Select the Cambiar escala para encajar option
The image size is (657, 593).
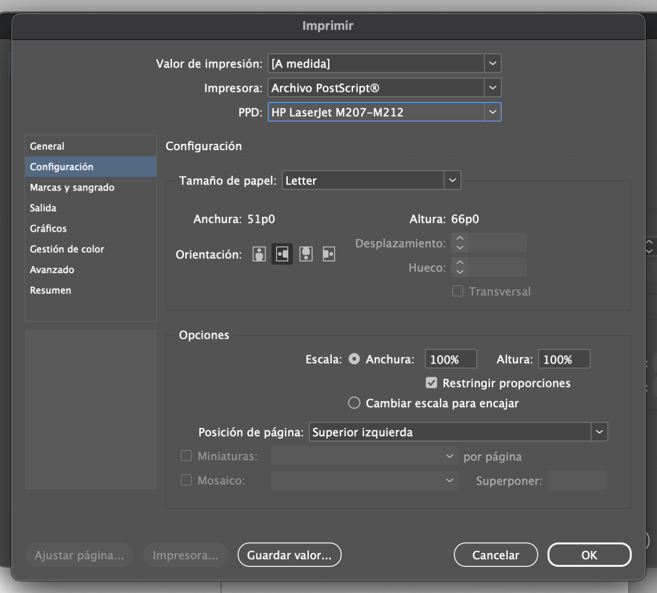point(354,403)
